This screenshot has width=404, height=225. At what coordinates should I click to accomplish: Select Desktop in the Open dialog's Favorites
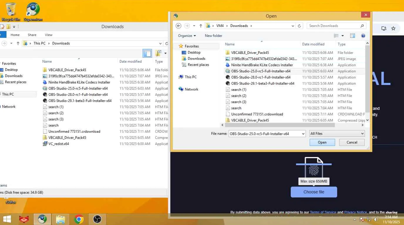click(x=194, y=52)
